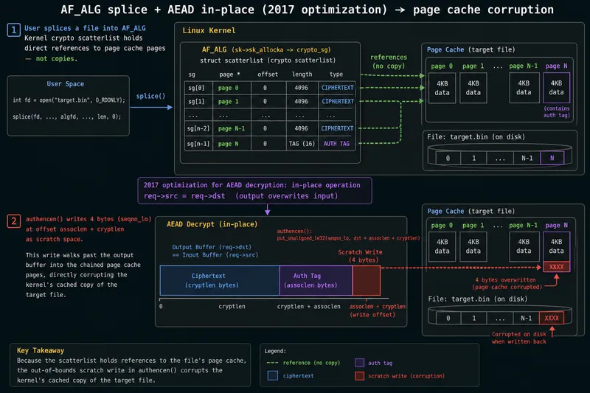Screen dimensions: 590x393
Task: Click the scratch write red legend swatch
Action: pyautogui.click(x=359, y=376)
